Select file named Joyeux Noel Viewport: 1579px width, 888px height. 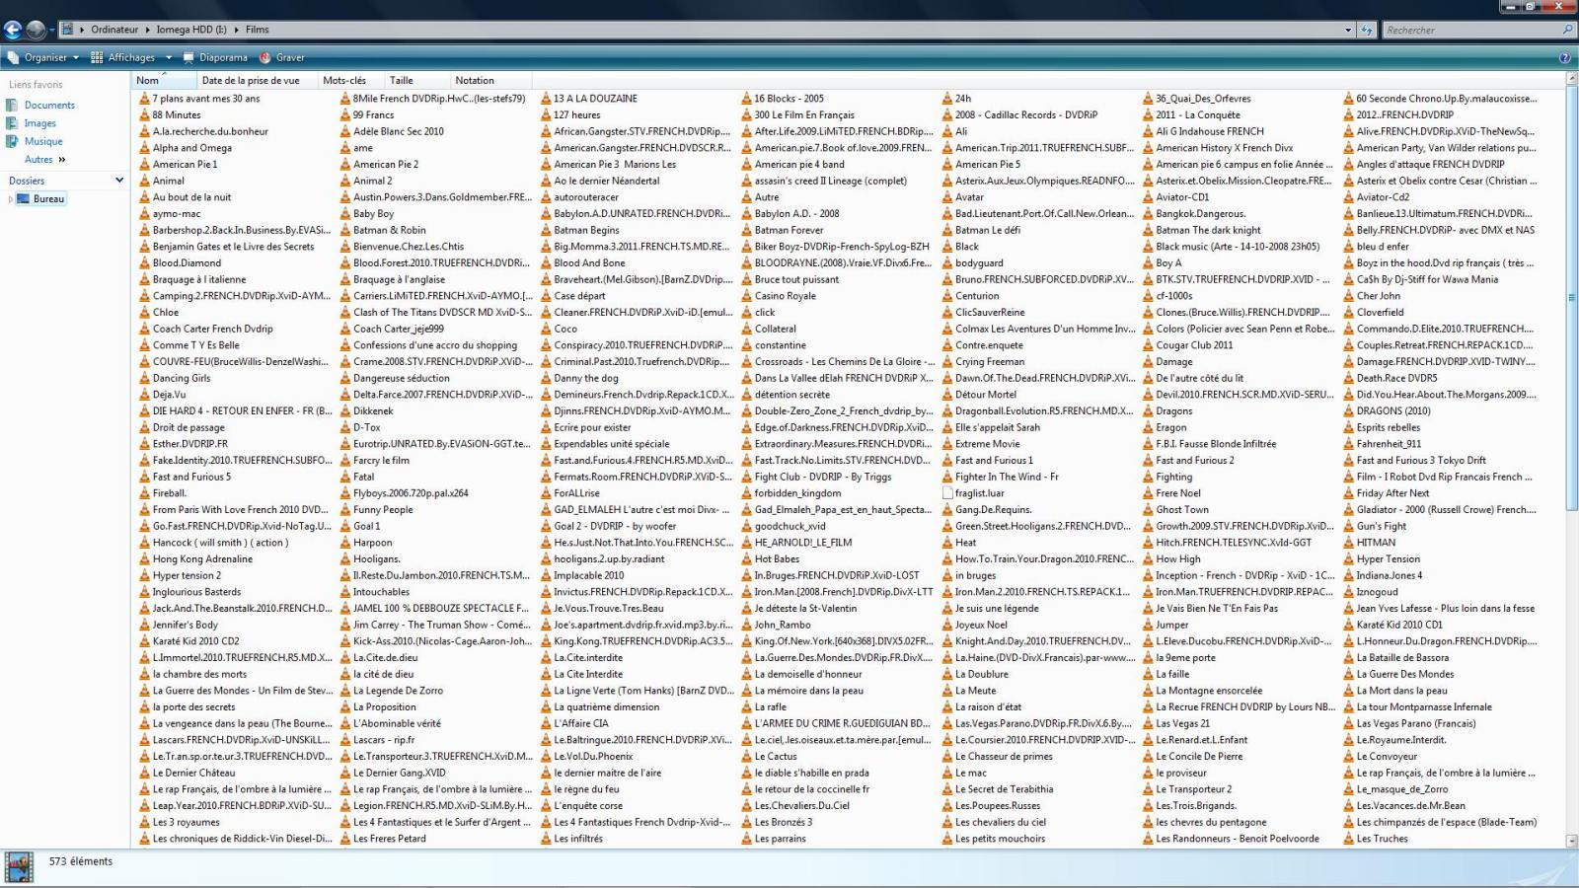(981, 625)
